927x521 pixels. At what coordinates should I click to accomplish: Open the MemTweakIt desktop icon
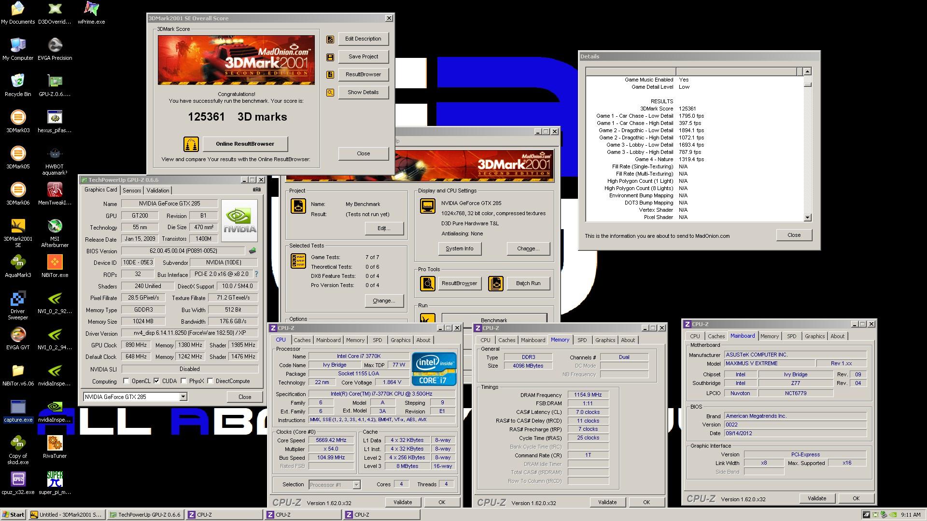point(55,194)
